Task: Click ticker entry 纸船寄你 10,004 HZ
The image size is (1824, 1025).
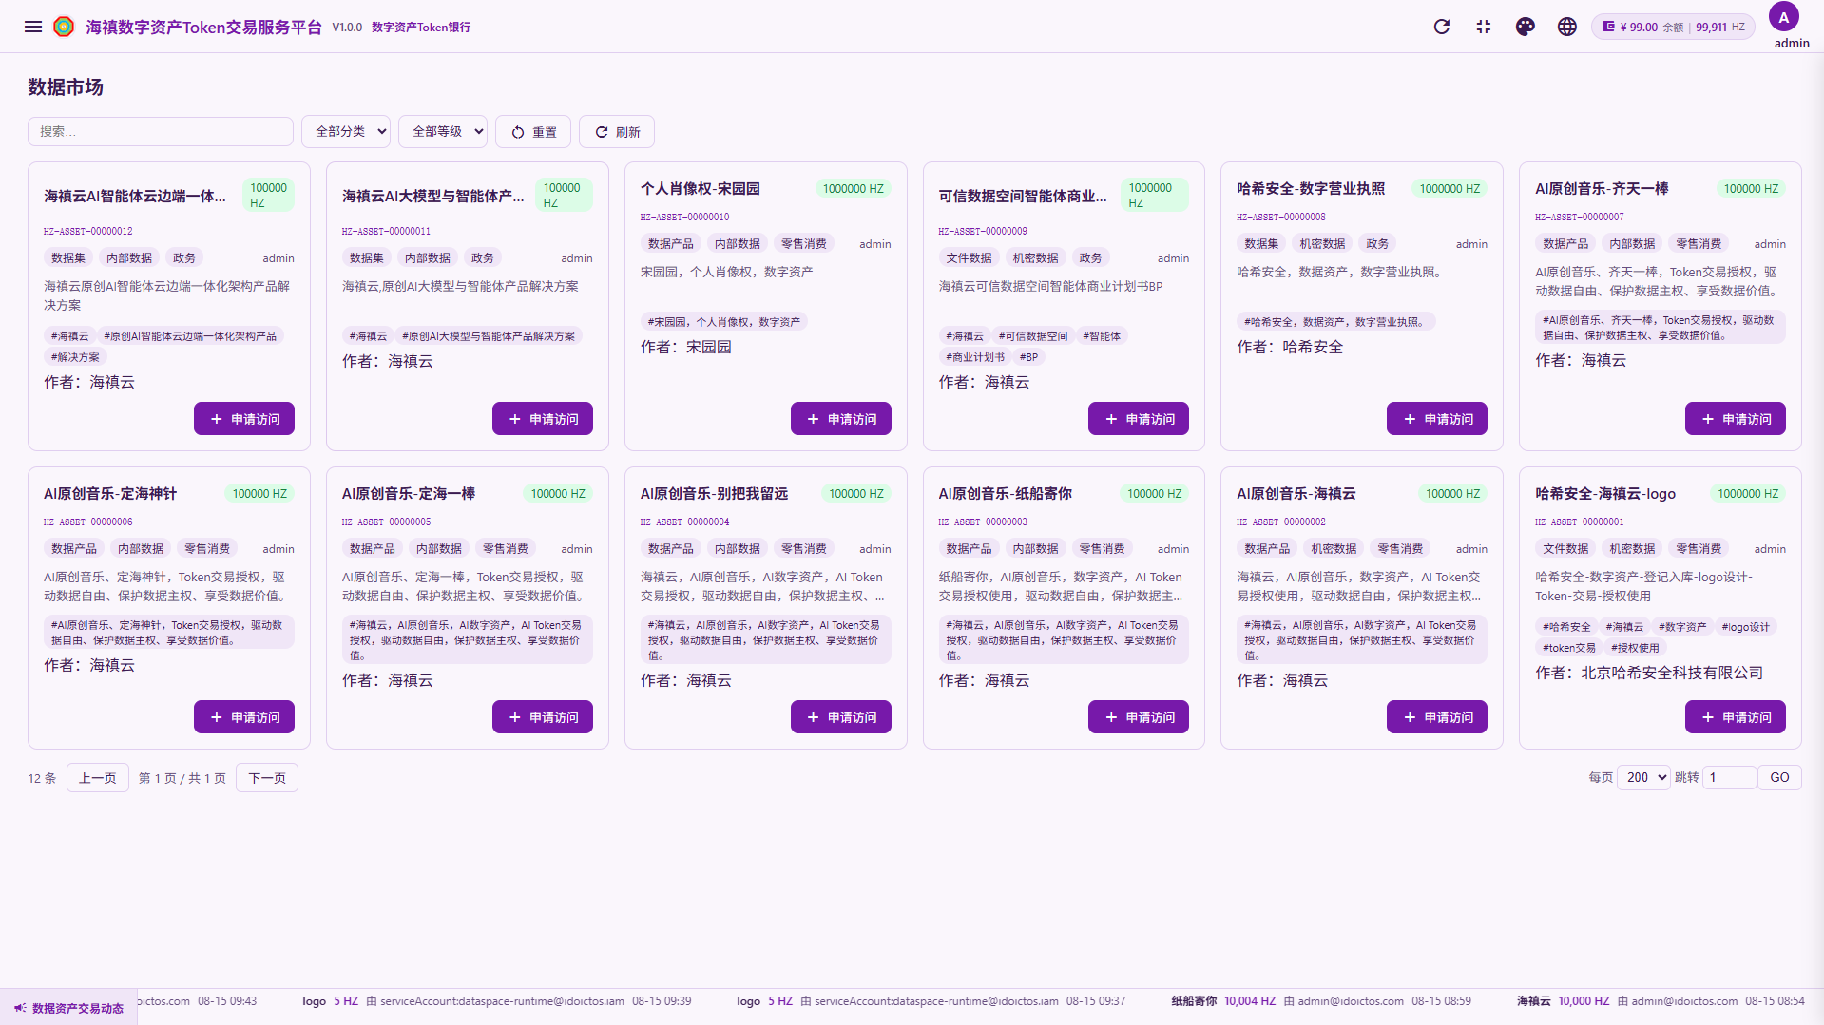Action: (1320, 1001)
